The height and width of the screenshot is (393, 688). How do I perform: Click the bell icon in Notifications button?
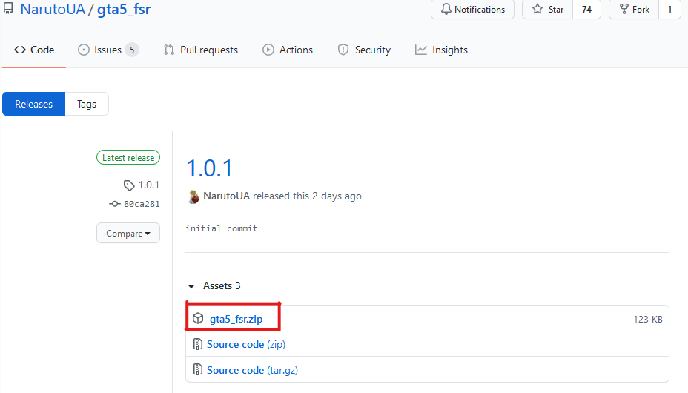point(446,10)
